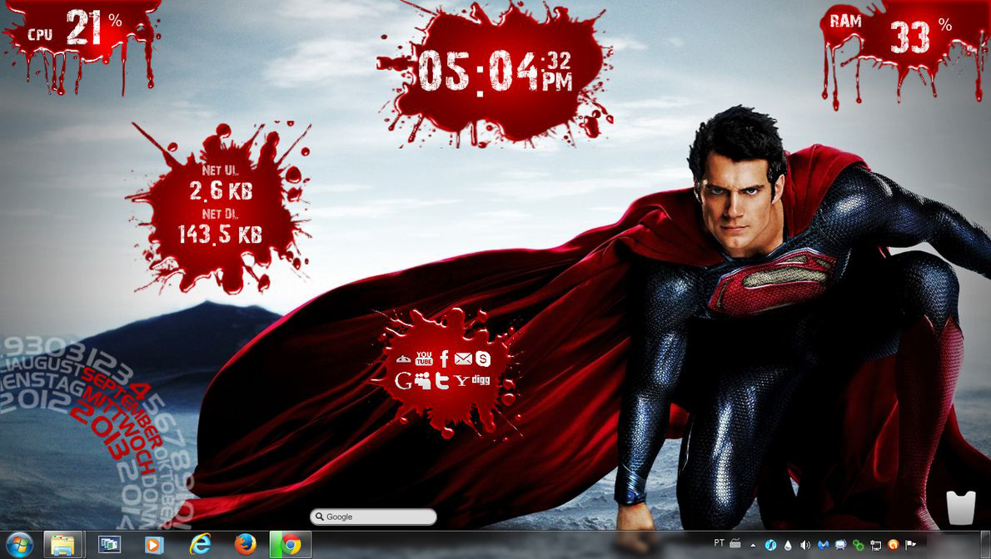Open the white water-drop tray icon
Screen dimensions: 991x559
click(788, 545)
